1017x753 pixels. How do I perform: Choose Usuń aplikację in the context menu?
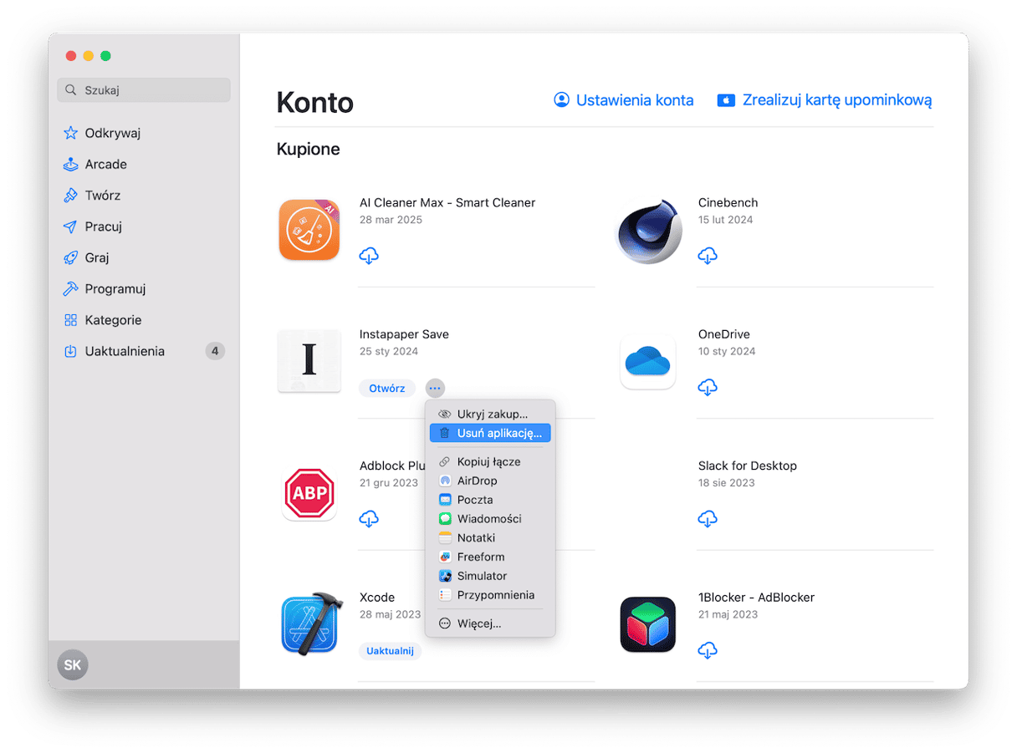[x=498, y=433]
